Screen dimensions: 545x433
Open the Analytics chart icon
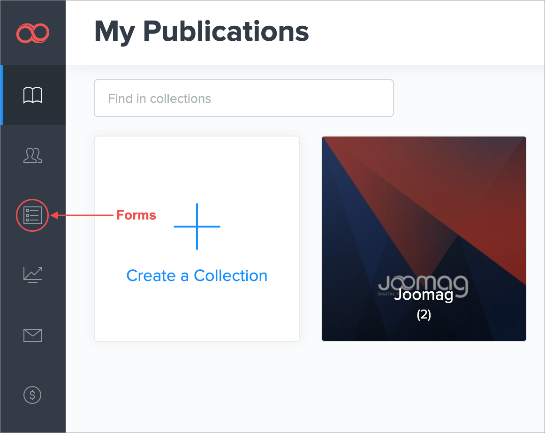click(33, 274)
